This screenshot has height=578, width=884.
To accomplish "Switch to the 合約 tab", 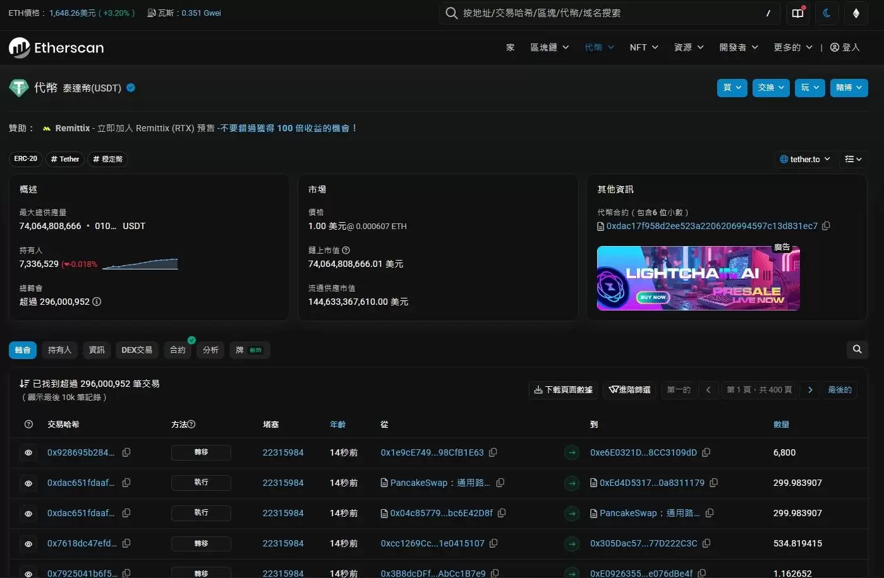I will pyautogui.click(x=177, y=350).
